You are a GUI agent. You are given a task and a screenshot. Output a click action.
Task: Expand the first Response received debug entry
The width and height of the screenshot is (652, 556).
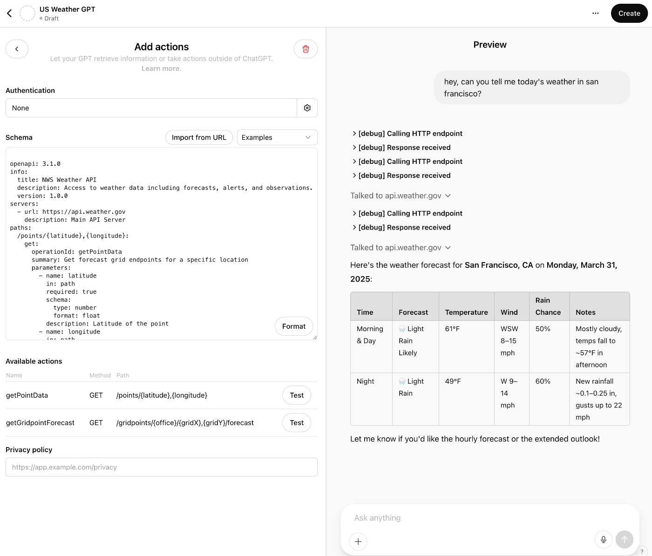coord(401,148)
